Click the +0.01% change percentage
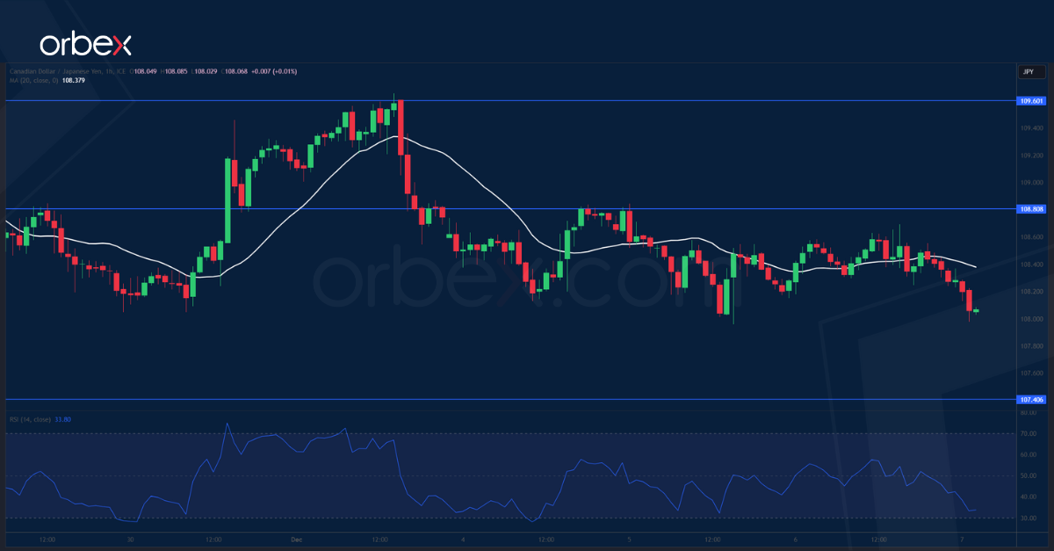The height and width of the screenshot is (551, 1054). [x=285, y=71]
